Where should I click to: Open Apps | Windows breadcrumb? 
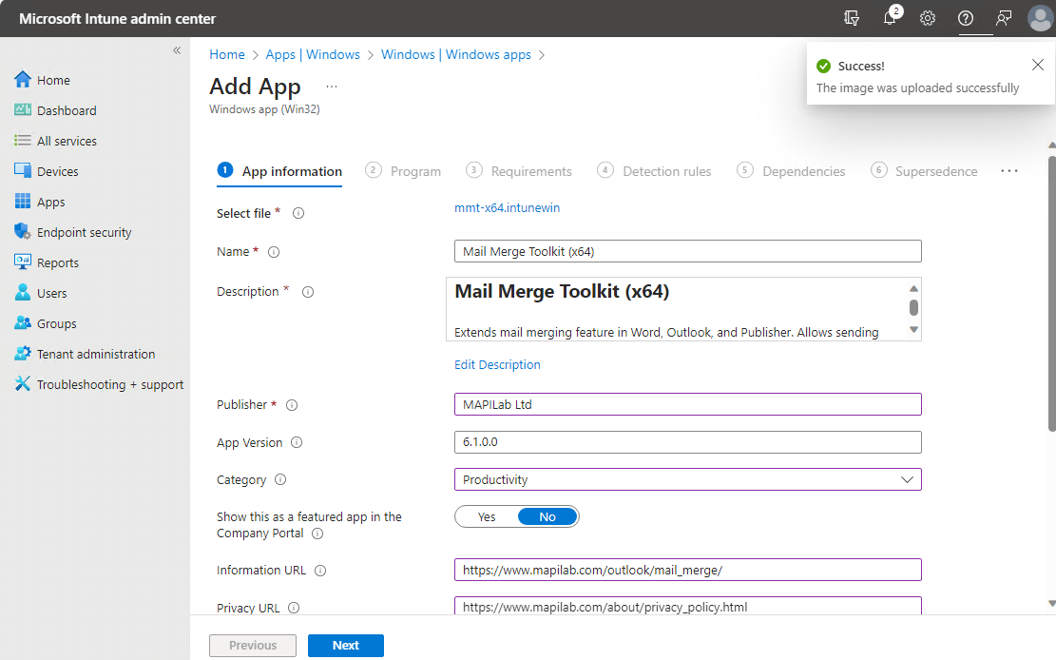coord(313,54)
